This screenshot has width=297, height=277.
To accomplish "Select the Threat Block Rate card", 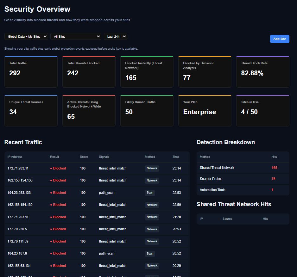I will pyautogui.click(x=263, y=72).
